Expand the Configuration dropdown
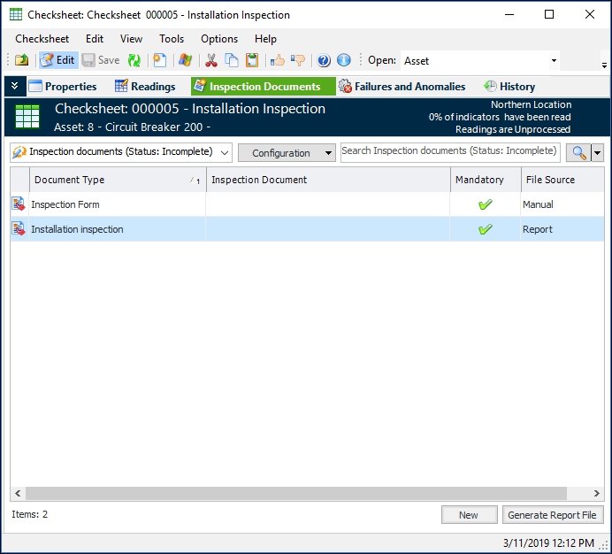 [x=287, y=152]
